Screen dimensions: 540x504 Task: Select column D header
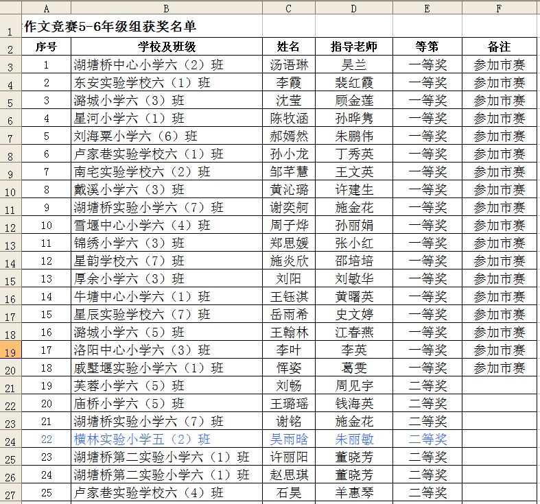(353, 8)
